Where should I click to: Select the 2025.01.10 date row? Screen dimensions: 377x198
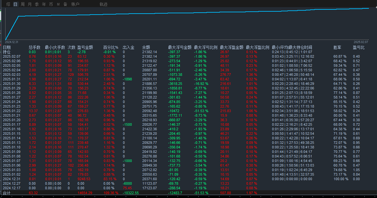click(x=12, y=147)
